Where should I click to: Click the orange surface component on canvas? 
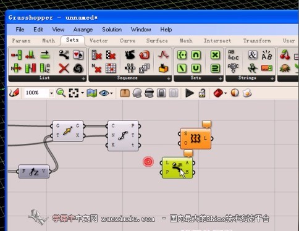196,138
